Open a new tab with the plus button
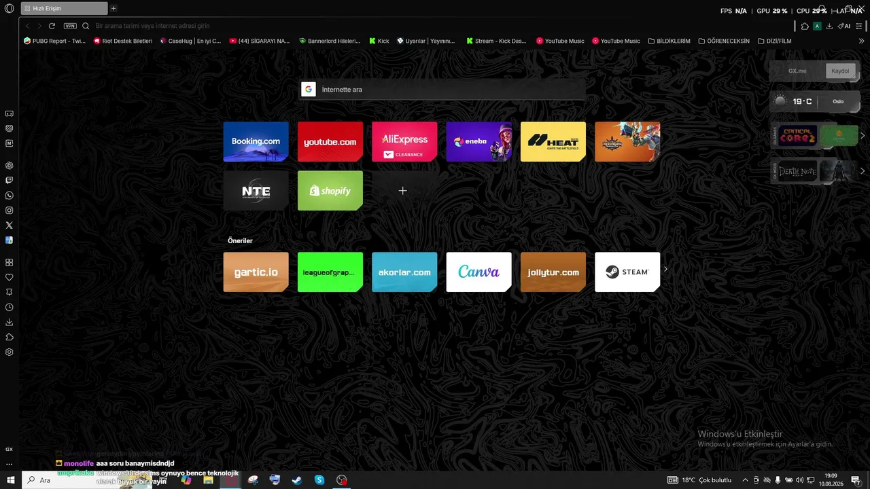This screenshot has width=870, height=489. (114, 8)
